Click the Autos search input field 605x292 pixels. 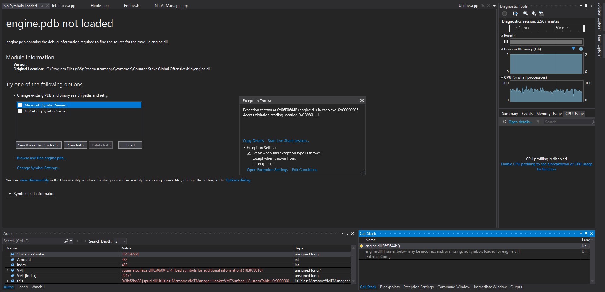(x=33, y=241)
